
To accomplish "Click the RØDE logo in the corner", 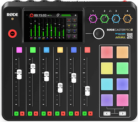I will point(12,14).
